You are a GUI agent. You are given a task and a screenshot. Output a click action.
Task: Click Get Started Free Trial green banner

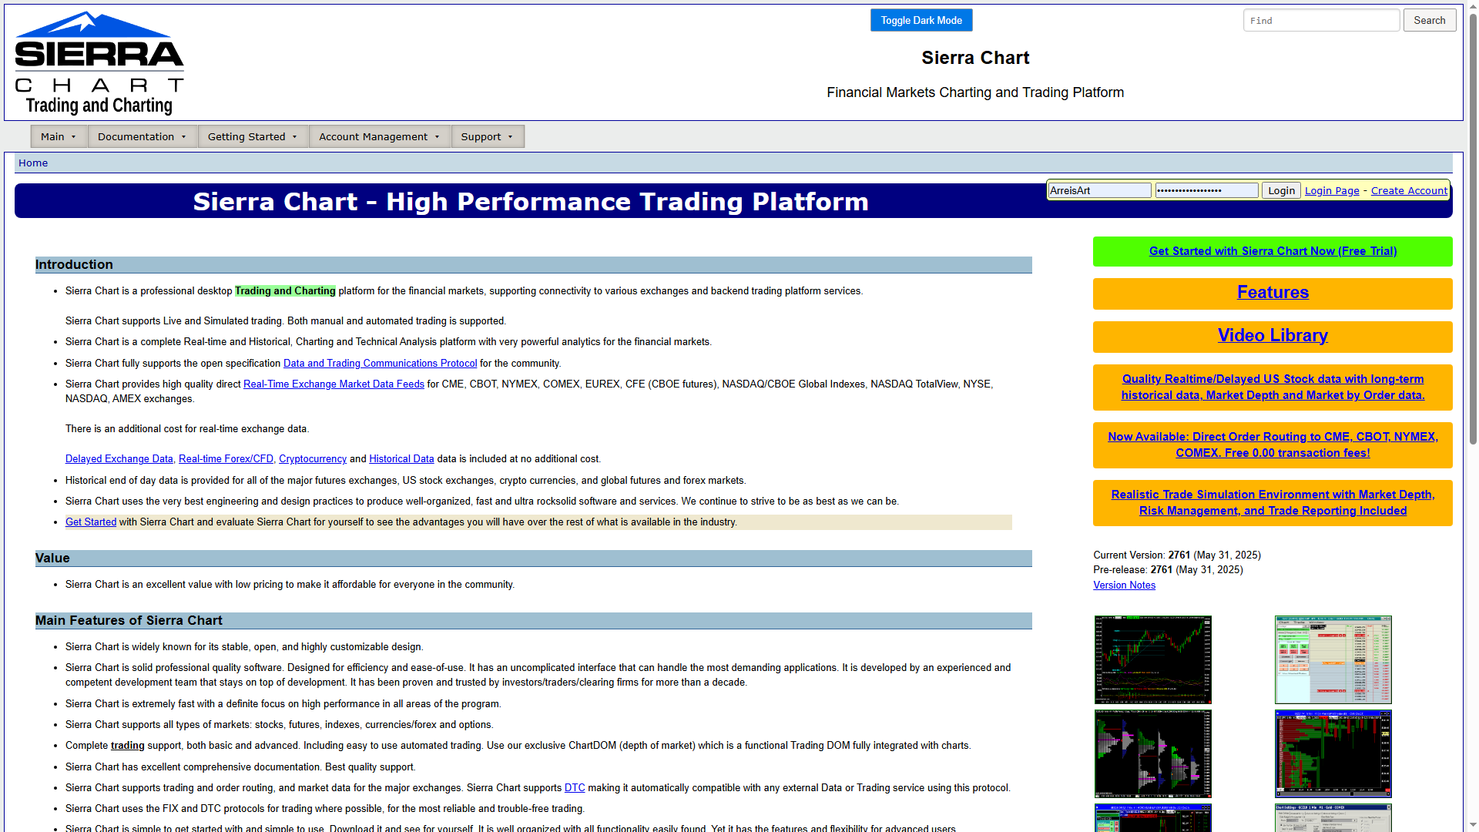pos(1272,251)
